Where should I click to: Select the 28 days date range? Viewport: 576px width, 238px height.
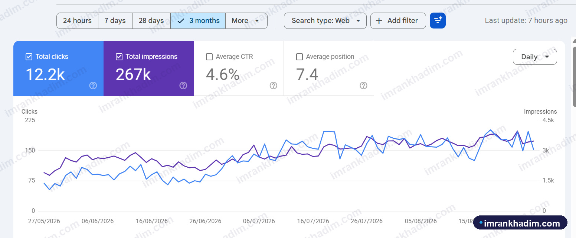[151, 21]
